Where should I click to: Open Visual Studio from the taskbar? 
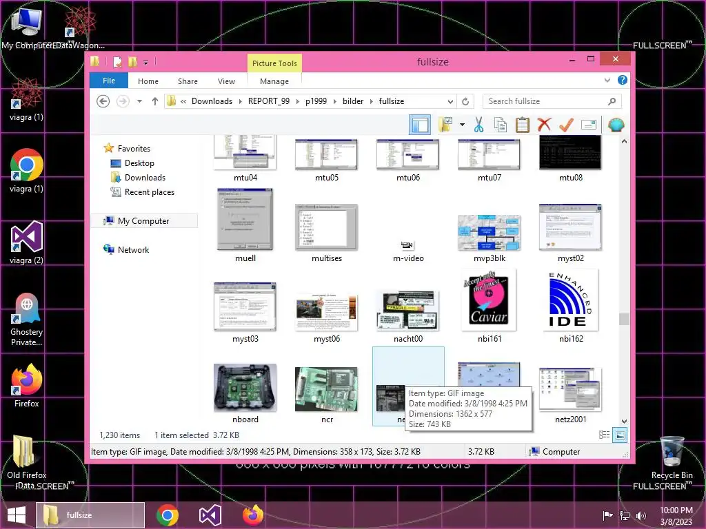tap(210, 515)
